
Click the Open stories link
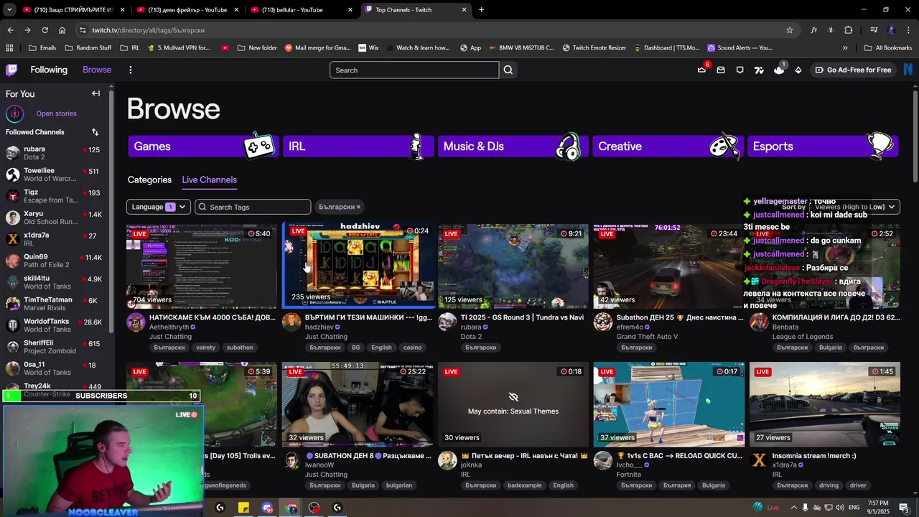(x=56, y=113)
